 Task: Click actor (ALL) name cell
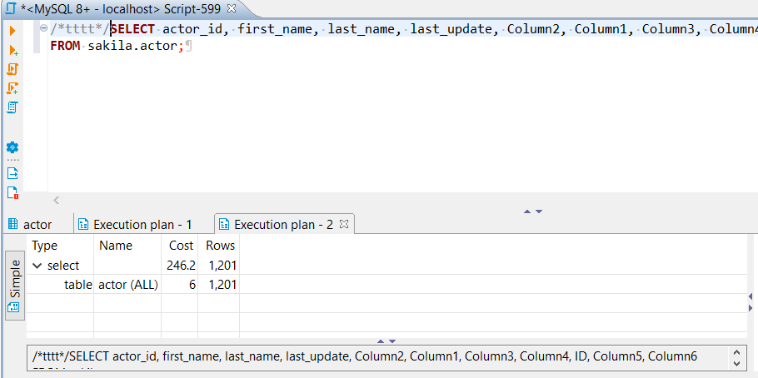(x=128, y=285)
